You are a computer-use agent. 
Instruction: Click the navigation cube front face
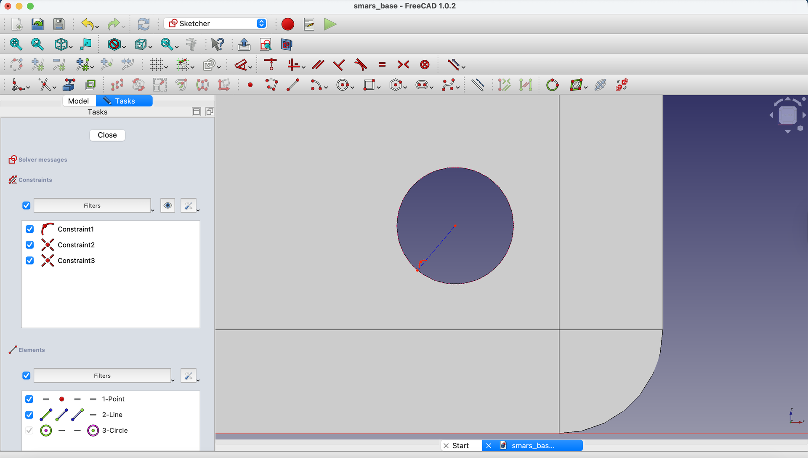pos(787,115)
